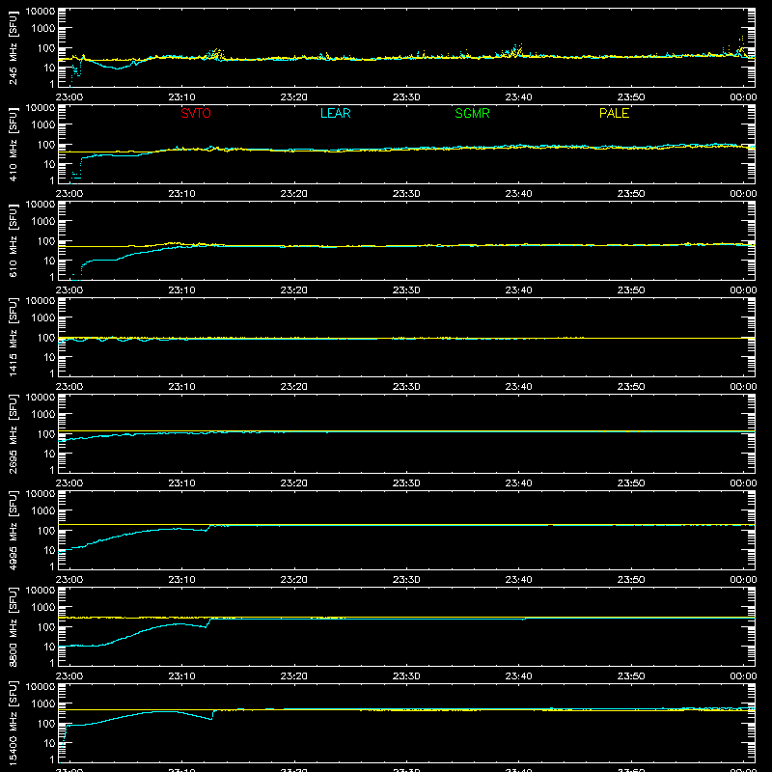Click the red SVTO station label
This screenshot has width=772, height=772.
point(196,113)
